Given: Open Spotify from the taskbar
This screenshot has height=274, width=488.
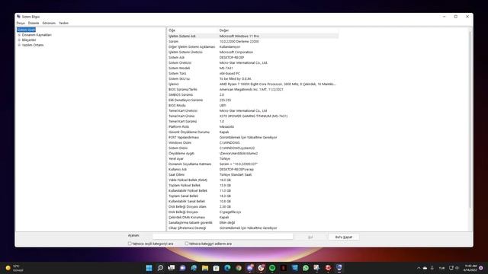Looking at the screenshot, I should pos(272,268).
